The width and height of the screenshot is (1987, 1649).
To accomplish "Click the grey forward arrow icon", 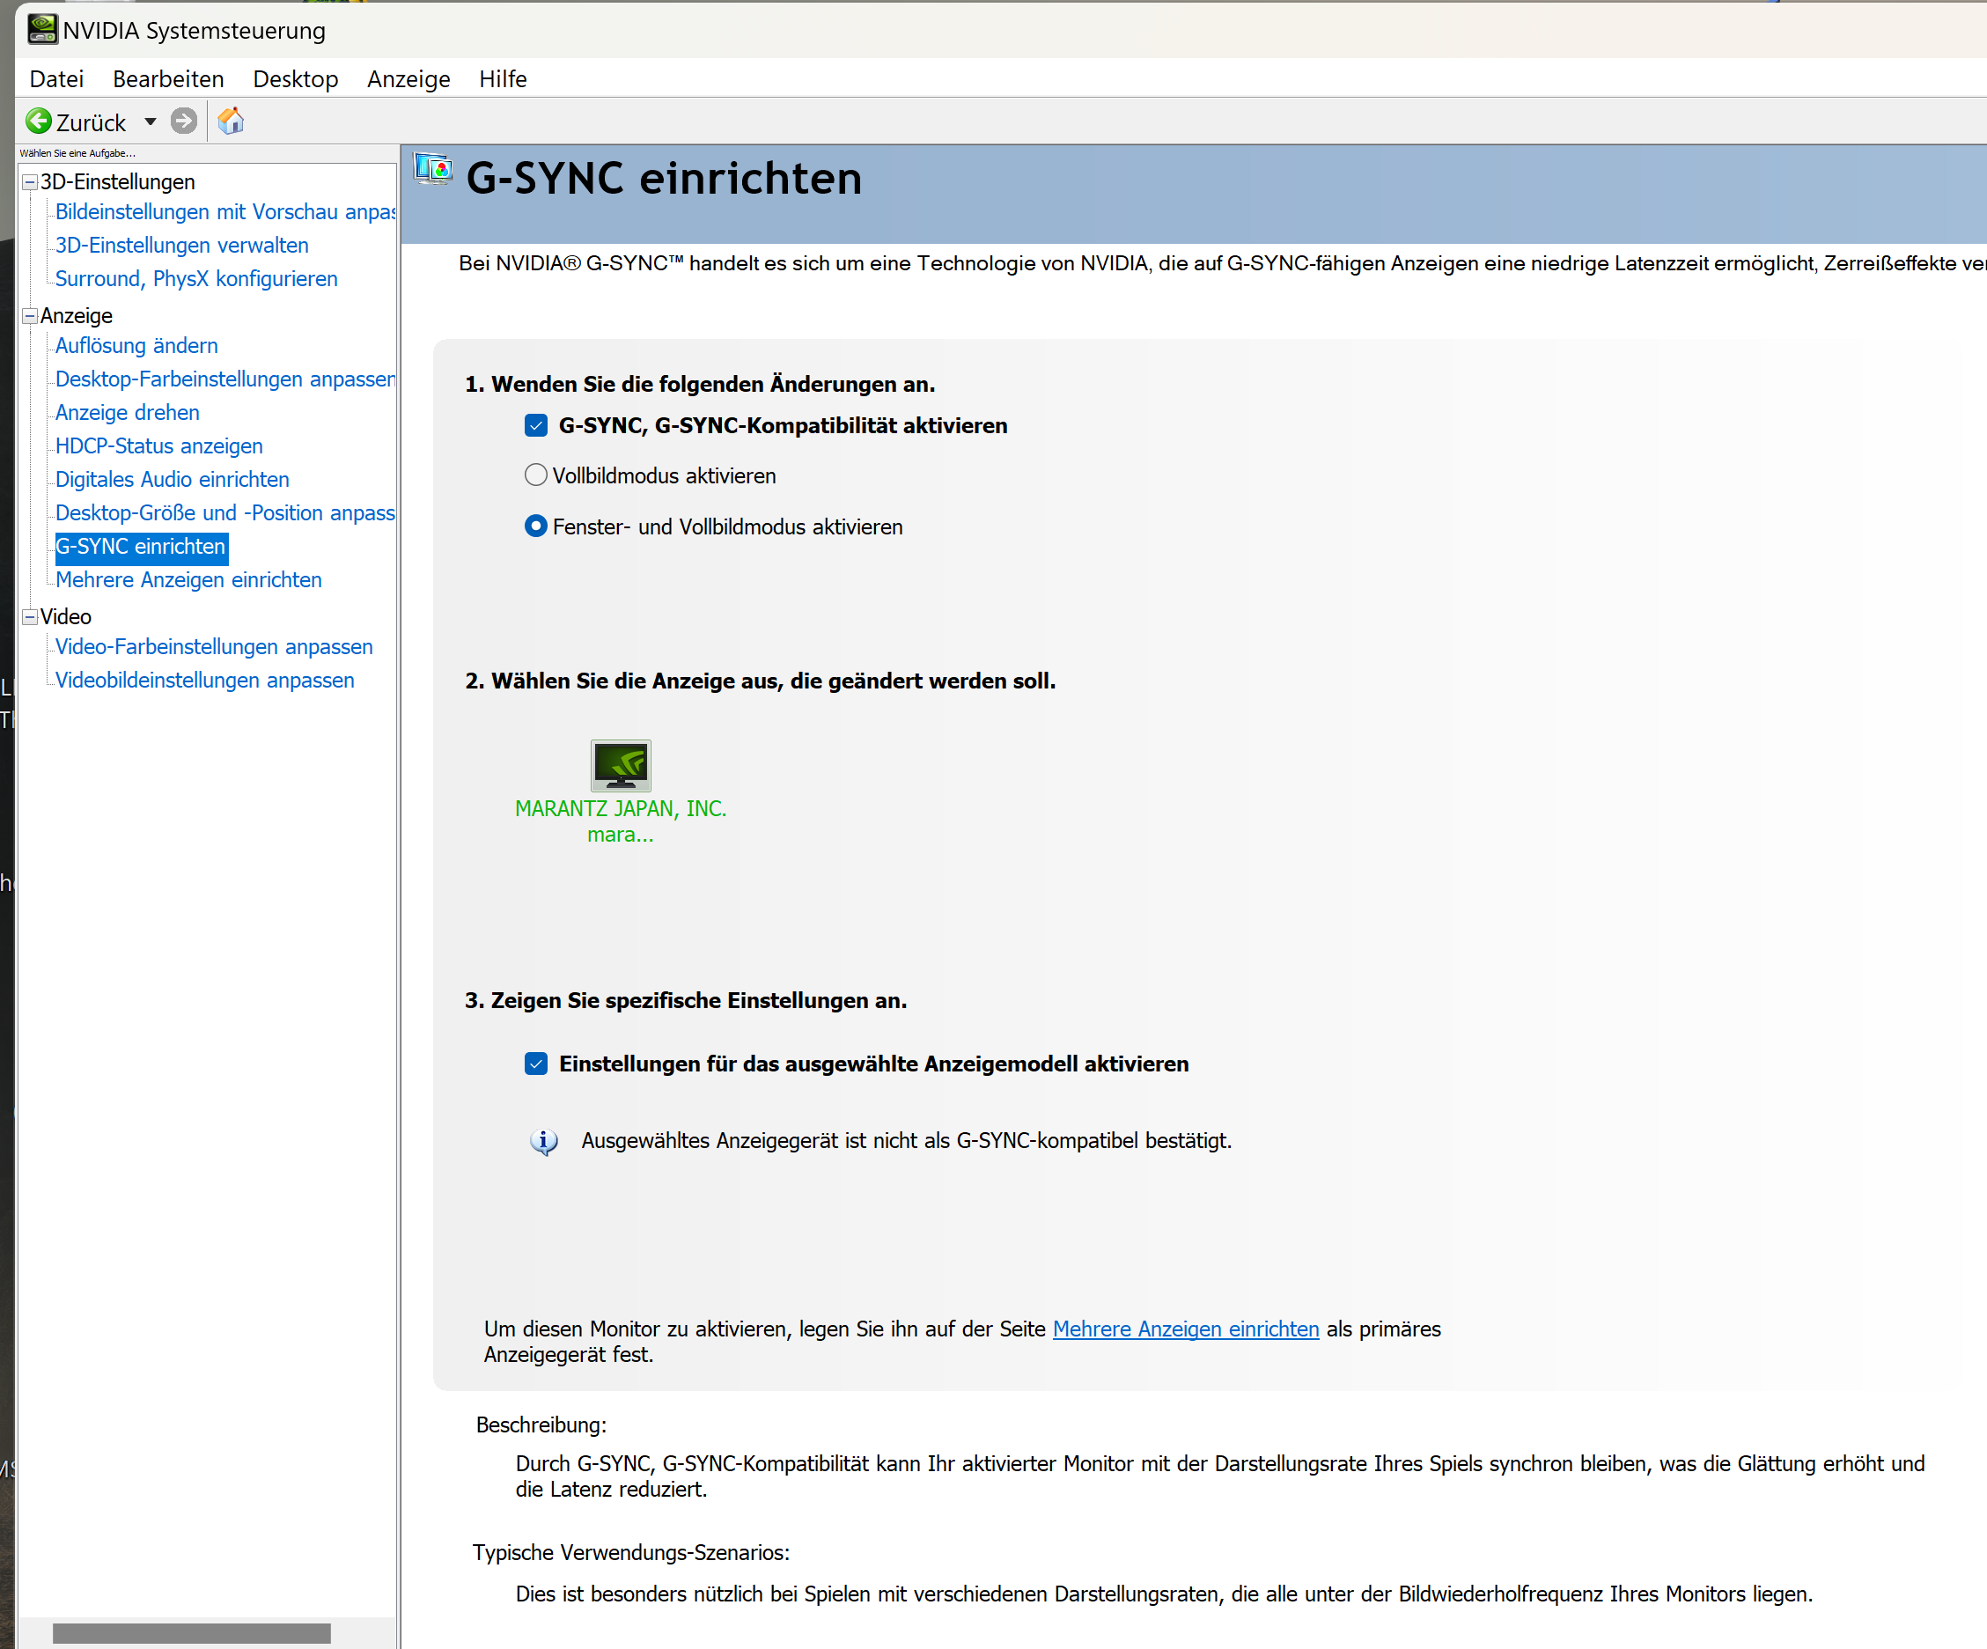I will point(184,121).
